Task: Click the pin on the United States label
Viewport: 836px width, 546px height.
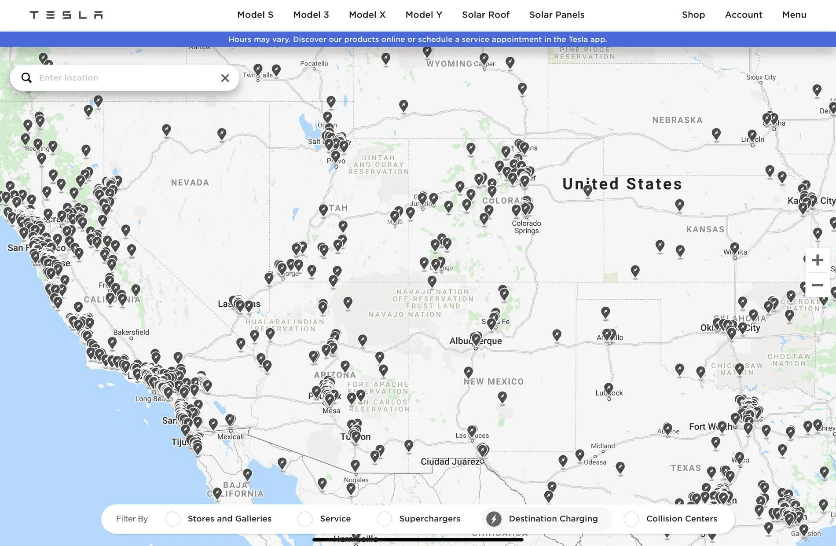Action: point(588,191)
